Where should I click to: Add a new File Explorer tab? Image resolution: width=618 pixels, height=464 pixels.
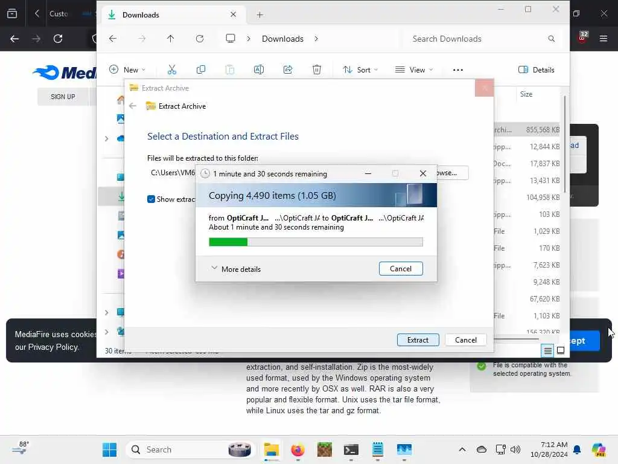click(x=260, y=15)
